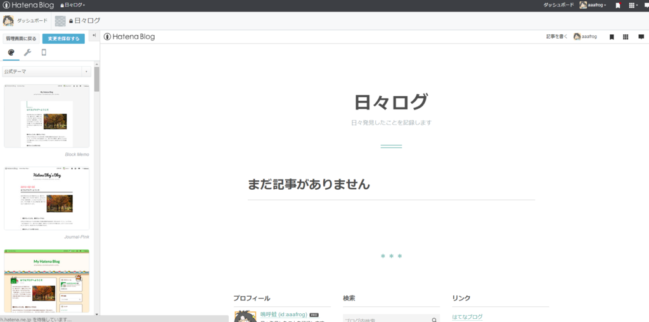The height and width of the screenshot is (322, 649).
Task: Click the blog search input field
Action: pyautogui.click(x=386, y=319)
